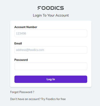Click the question mark after Forgot Password
100x106 pixels.
click(33, 92)
